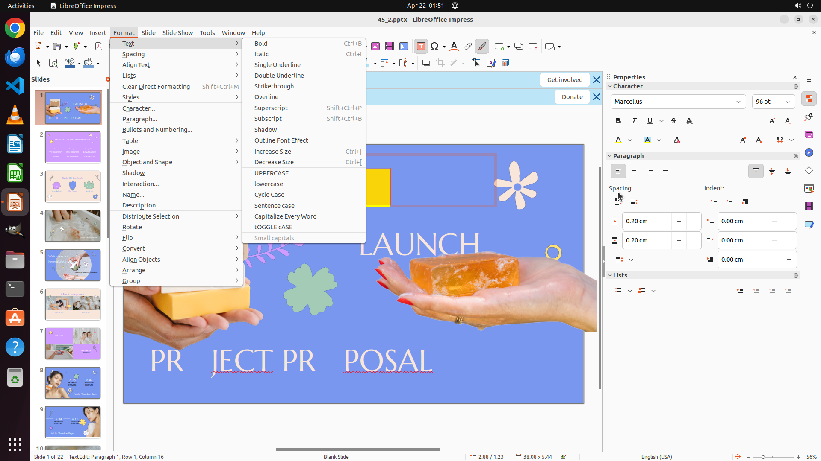The width and height of the screenshot is (821, 461).
Task: Collapse the Paragraph section in Properties
Action: (610, 156)
